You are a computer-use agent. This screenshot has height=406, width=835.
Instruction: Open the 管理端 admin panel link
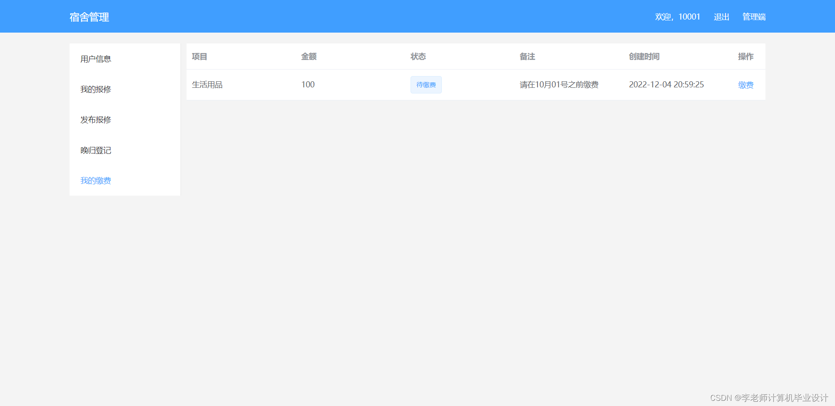click(754, 17)
